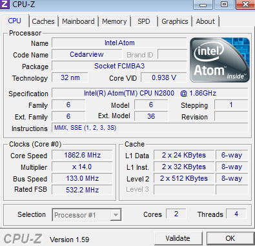
Task: Click the L1 Inst. size 2 x 32 KBytes
Action: pyautogui.click(x=184, y=167)
